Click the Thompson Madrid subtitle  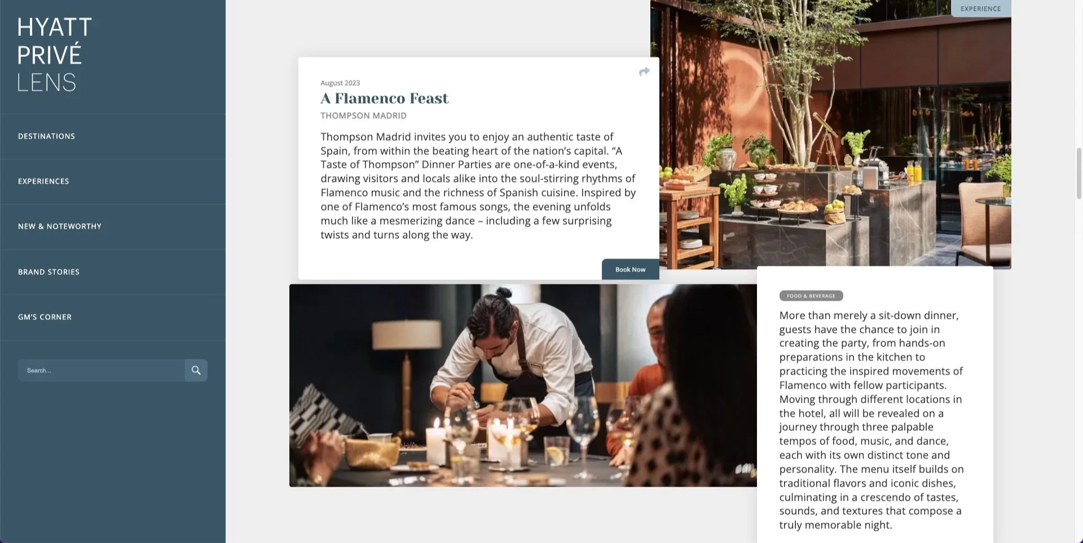[363, 116]
